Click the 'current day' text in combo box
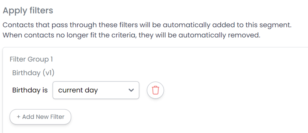Viewport: 308px width, 133px height. [78, 90]
